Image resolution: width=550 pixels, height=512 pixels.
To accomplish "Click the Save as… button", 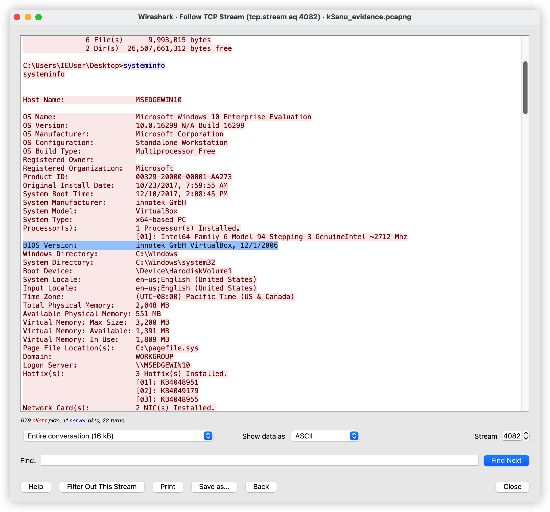I will coord(214,487).
